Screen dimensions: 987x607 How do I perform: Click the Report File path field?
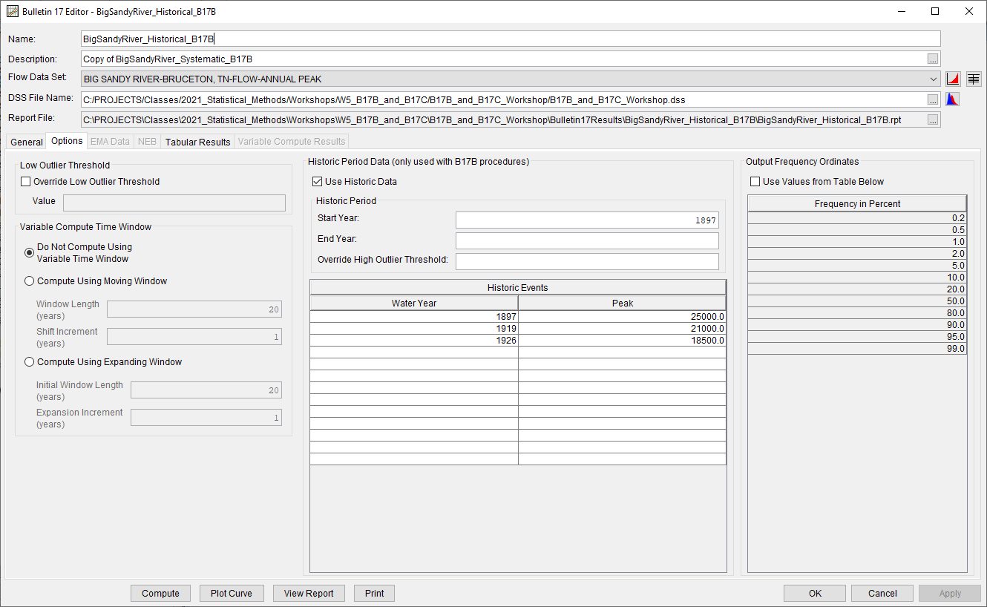pyautogui.click(x=502, y=119)
